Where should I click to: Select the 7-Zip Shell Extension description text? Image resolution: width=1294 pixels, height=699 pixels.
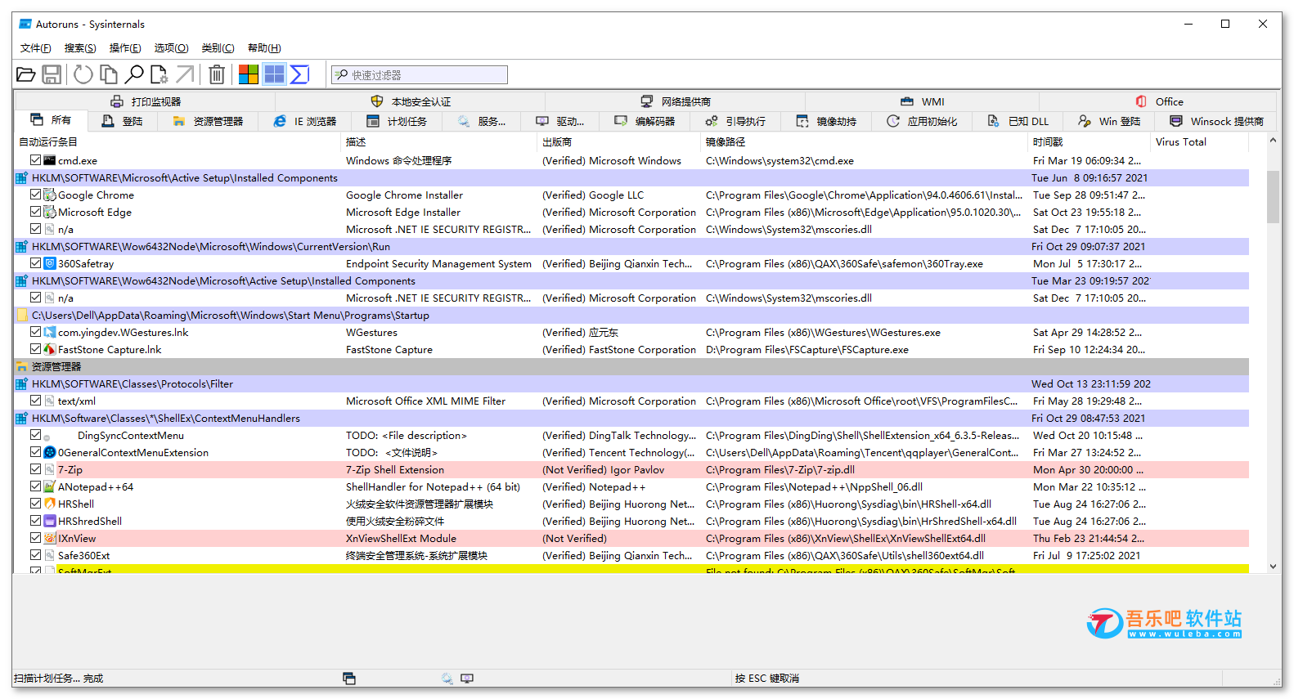point(395,469)
